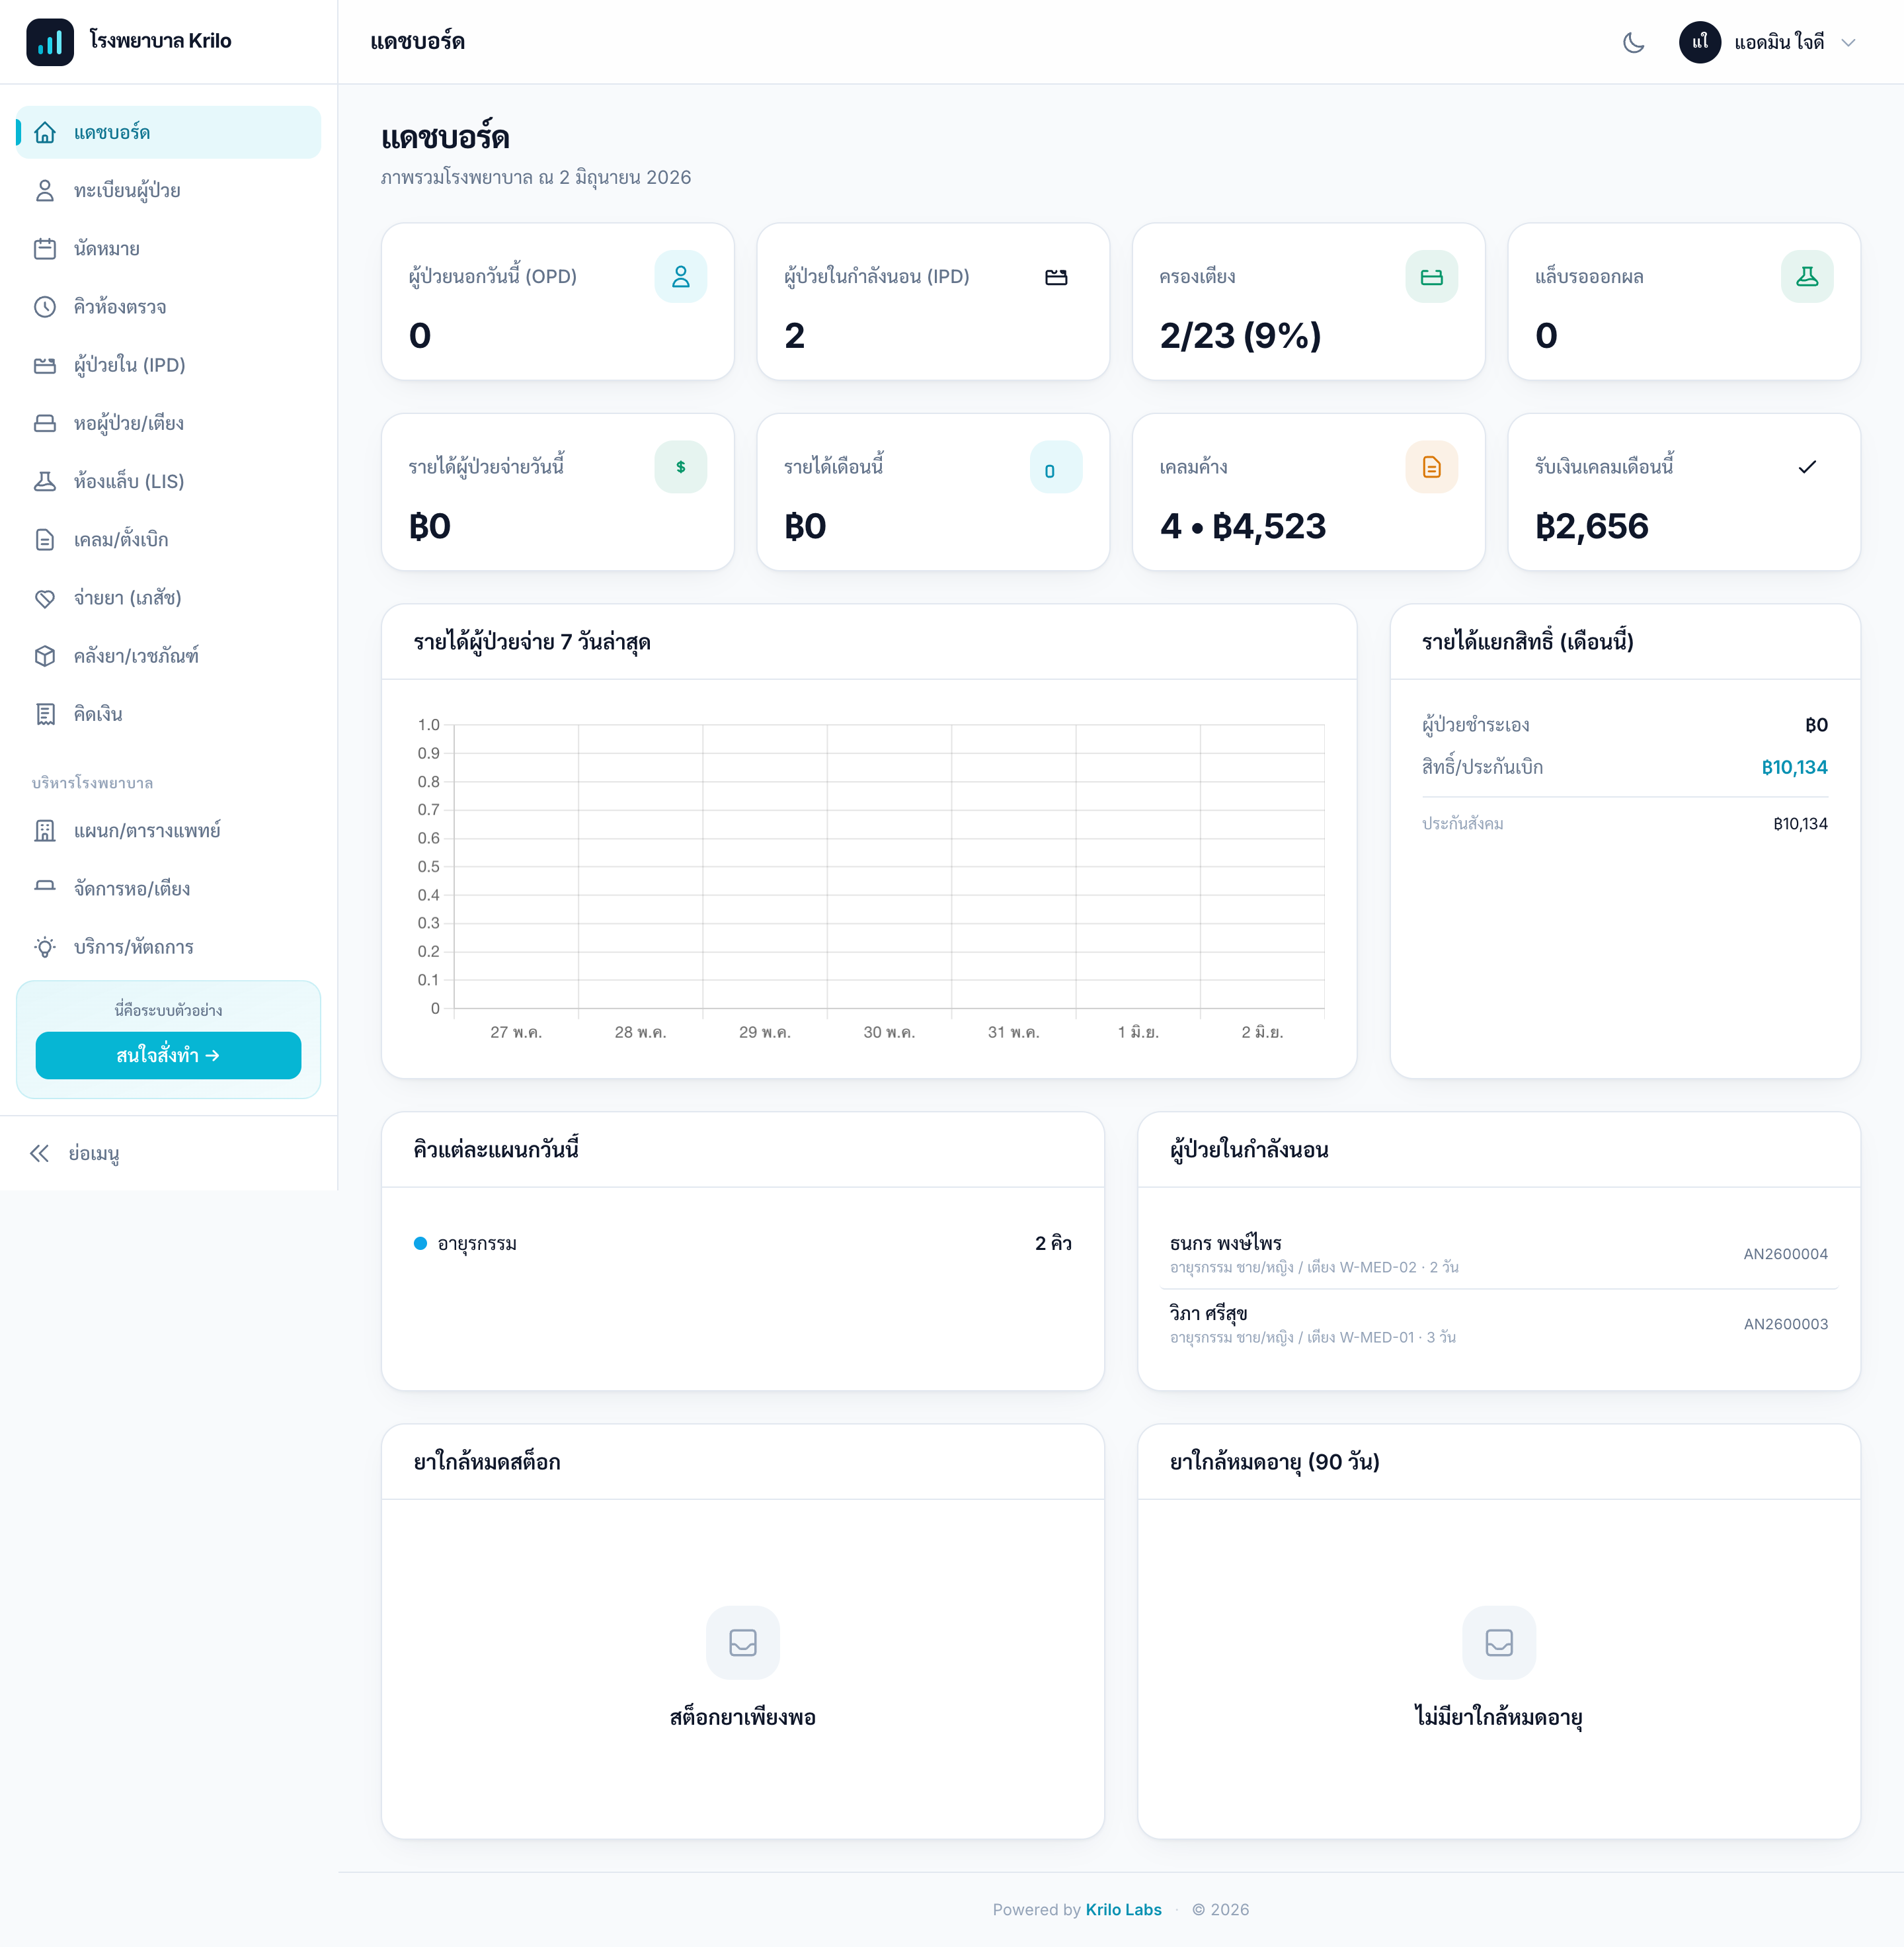
Task: Navigate to หอผู้ป่วย/เตียง
Action: click(x=169, y=423)
